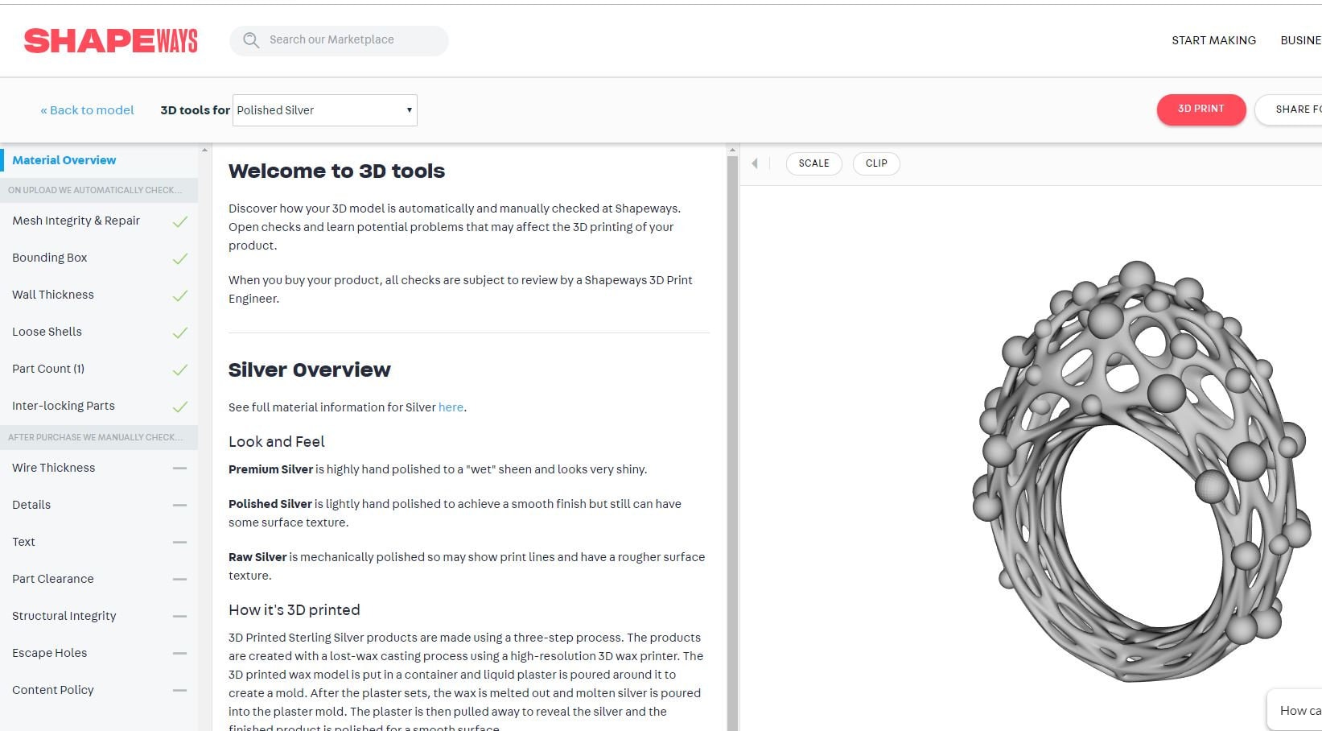Toggle the CLIP view button

[x=876, y=163]
